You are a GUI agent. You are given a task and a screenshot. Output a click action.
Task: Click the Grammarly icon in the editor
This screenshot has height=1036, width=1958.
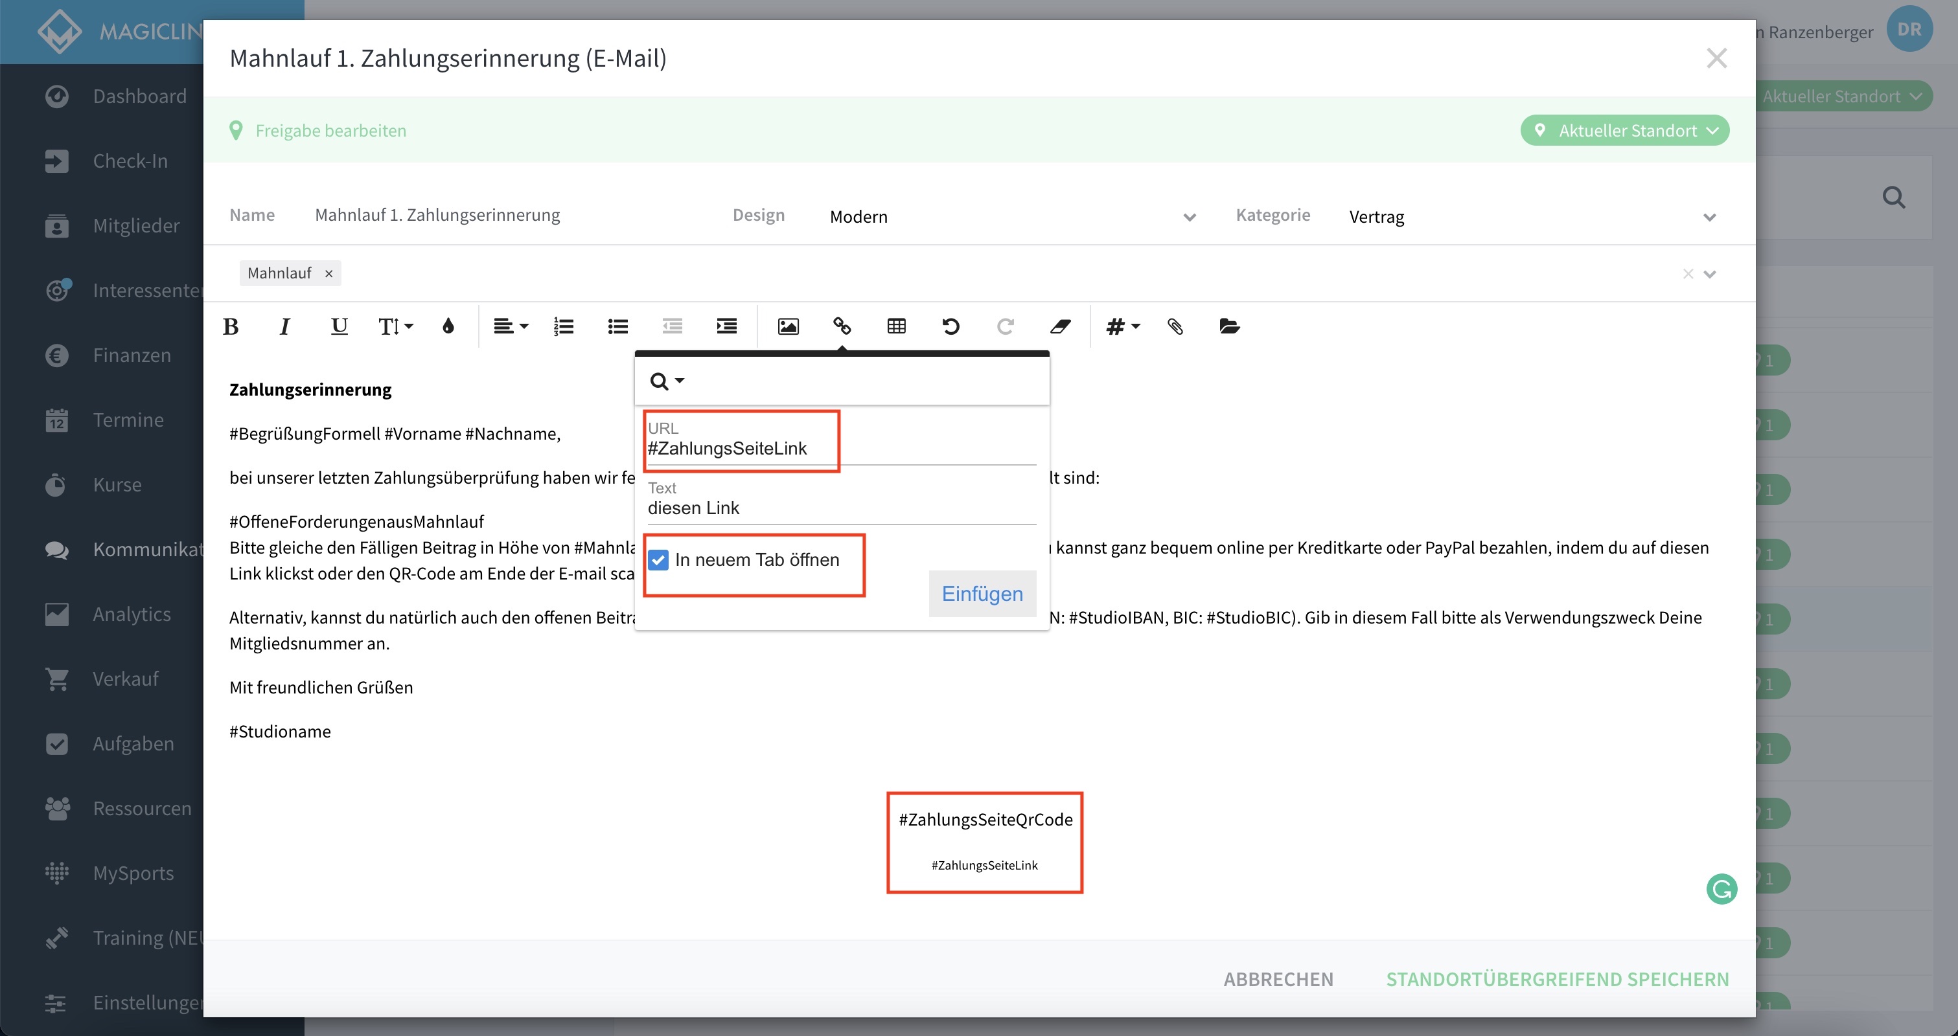[x=1722, y=888]
